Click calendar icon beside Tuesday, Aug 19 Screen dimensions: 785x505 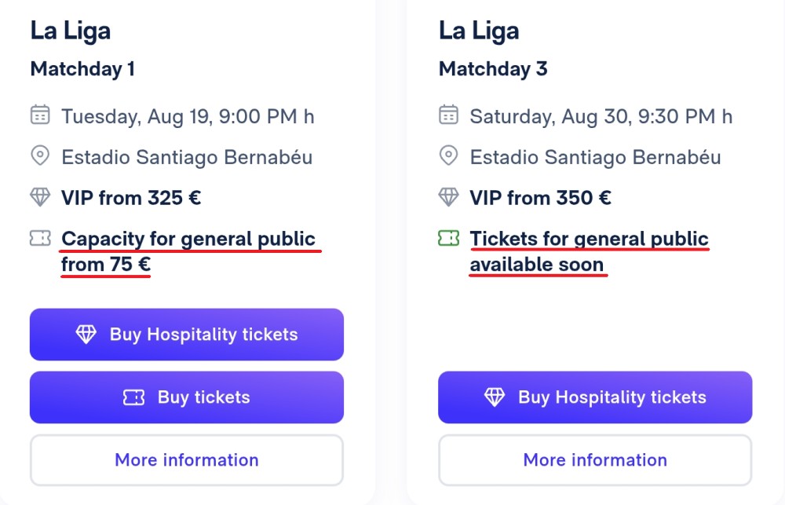[x=40, y=115]
